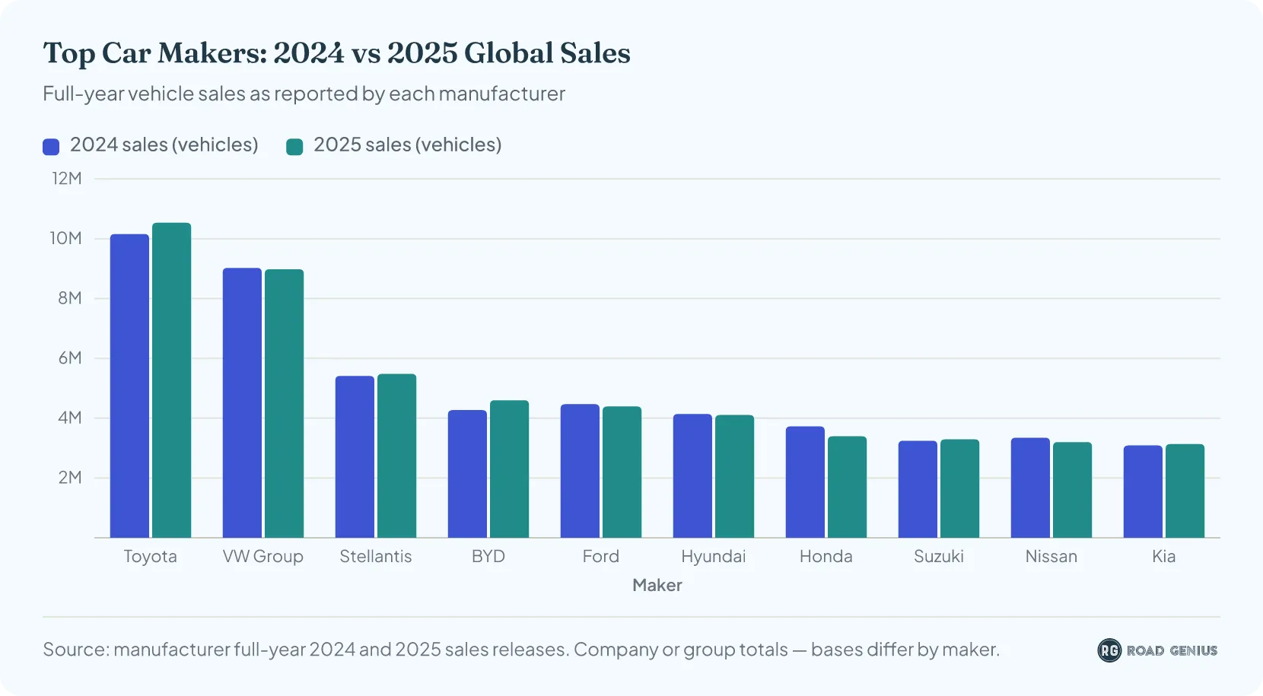1263x696 pixels.
Task: Click the 10M y-axis tick label
Action: coord(66,239)
